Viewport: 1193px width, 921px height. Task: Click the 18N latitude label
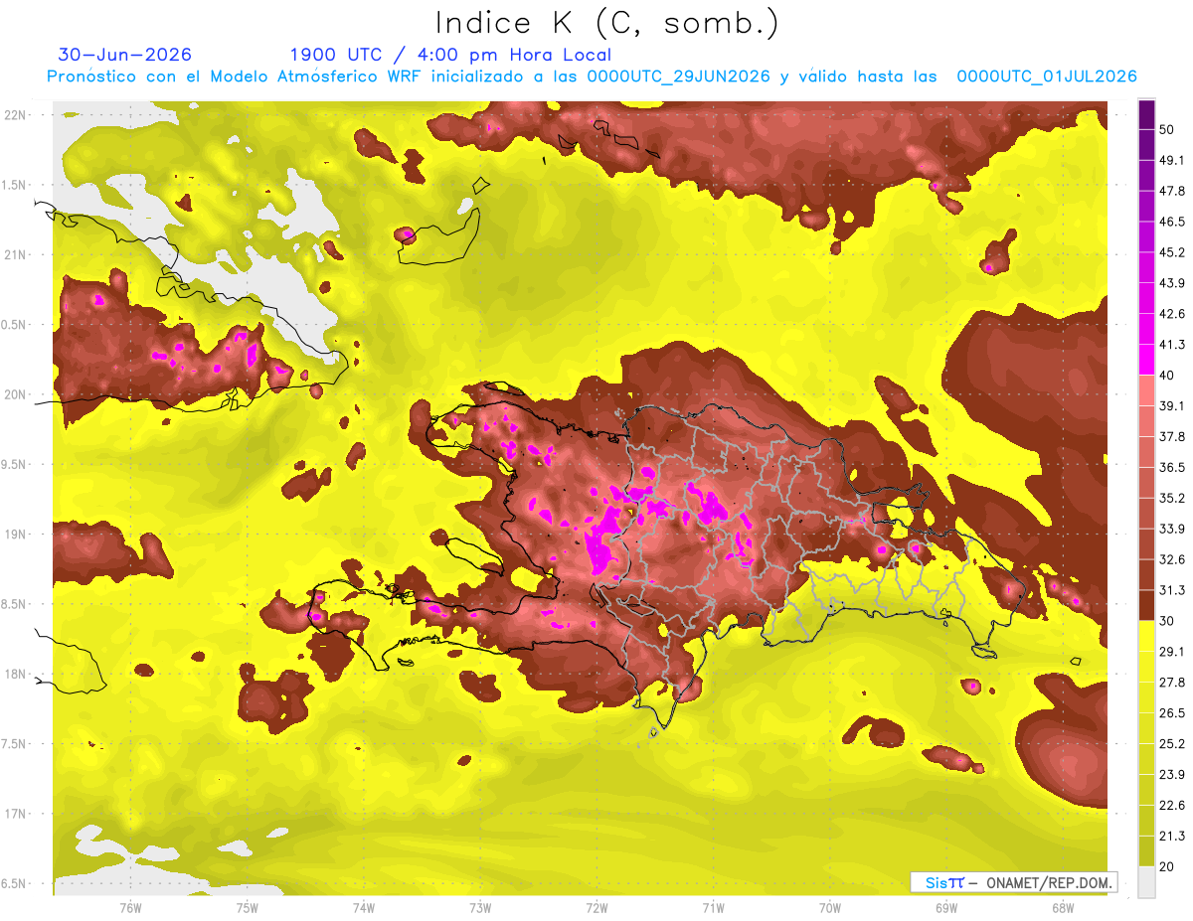[x=16, y=674]
